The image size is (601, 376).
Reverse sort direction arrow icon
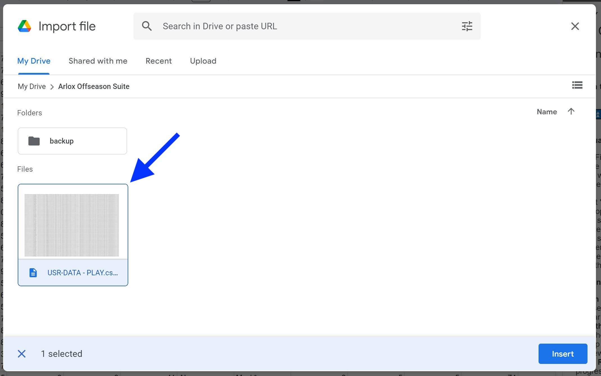point(571,111)
